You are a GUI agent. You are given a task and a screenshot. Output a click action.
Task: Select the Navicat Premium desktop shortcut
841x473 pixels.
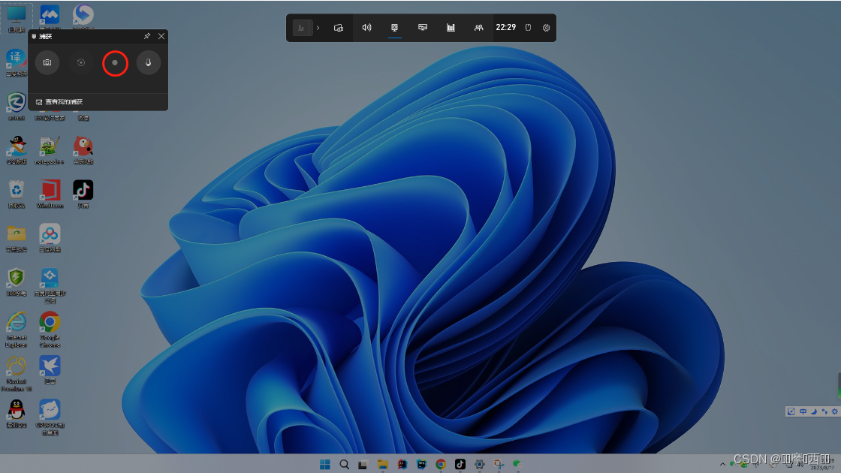coord(17,373)
